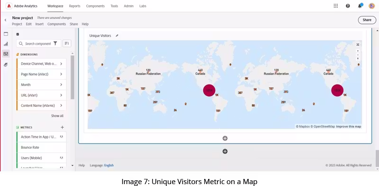The width and height of the screenshot is (379, 186).
Task: Expand the Content Name (eVar46) chevron
Action: tap(61, 106)
